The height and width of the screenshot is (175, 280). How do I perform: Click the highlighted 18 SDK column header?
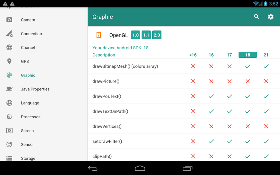click(x=248, y=55)
